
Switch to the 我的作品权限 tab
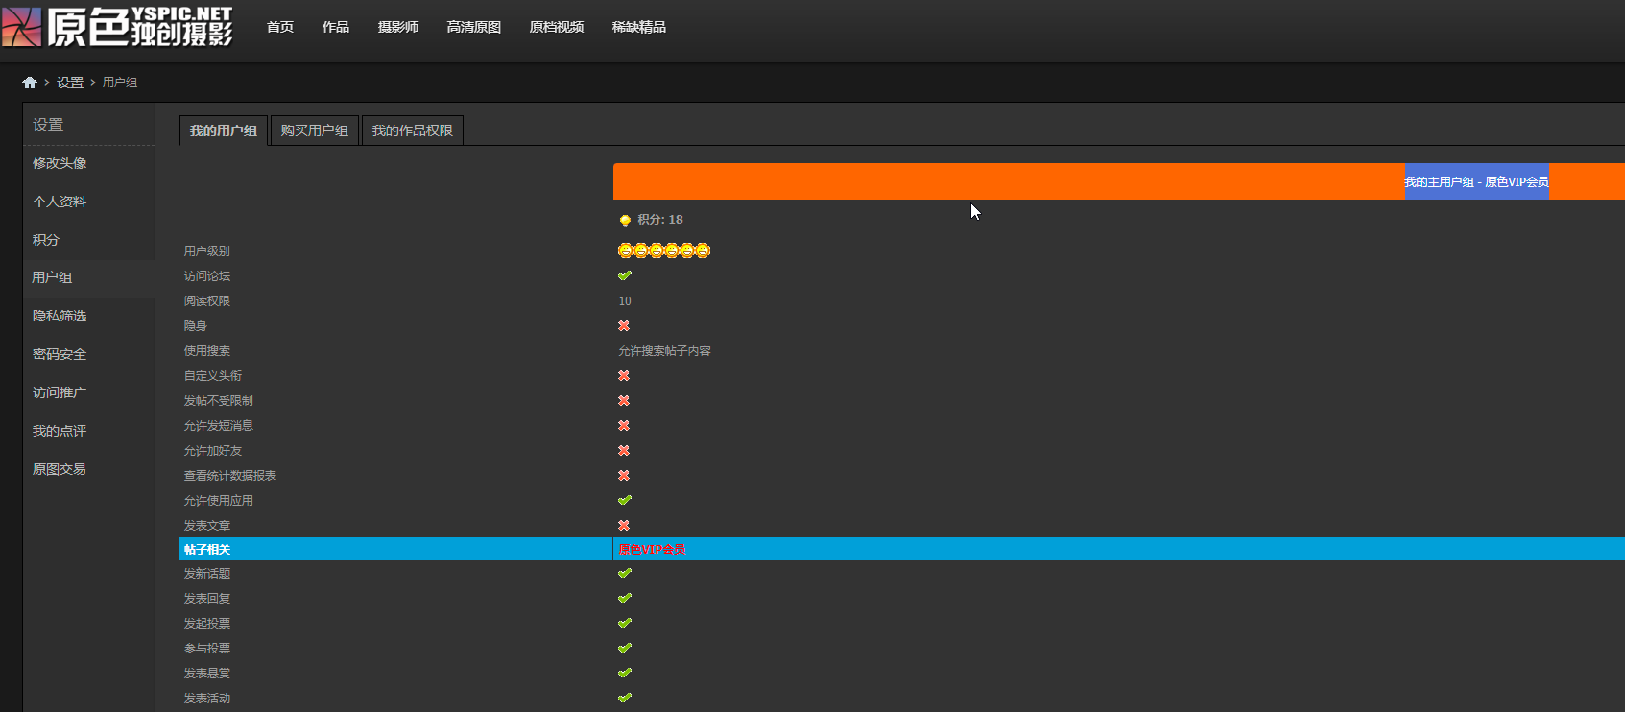pyautogui.click(x=413, y=131)
